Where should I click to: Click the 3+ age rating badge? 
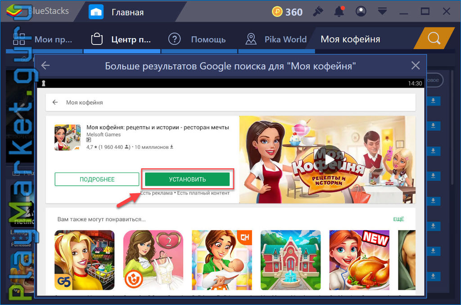tap(89, 140)
